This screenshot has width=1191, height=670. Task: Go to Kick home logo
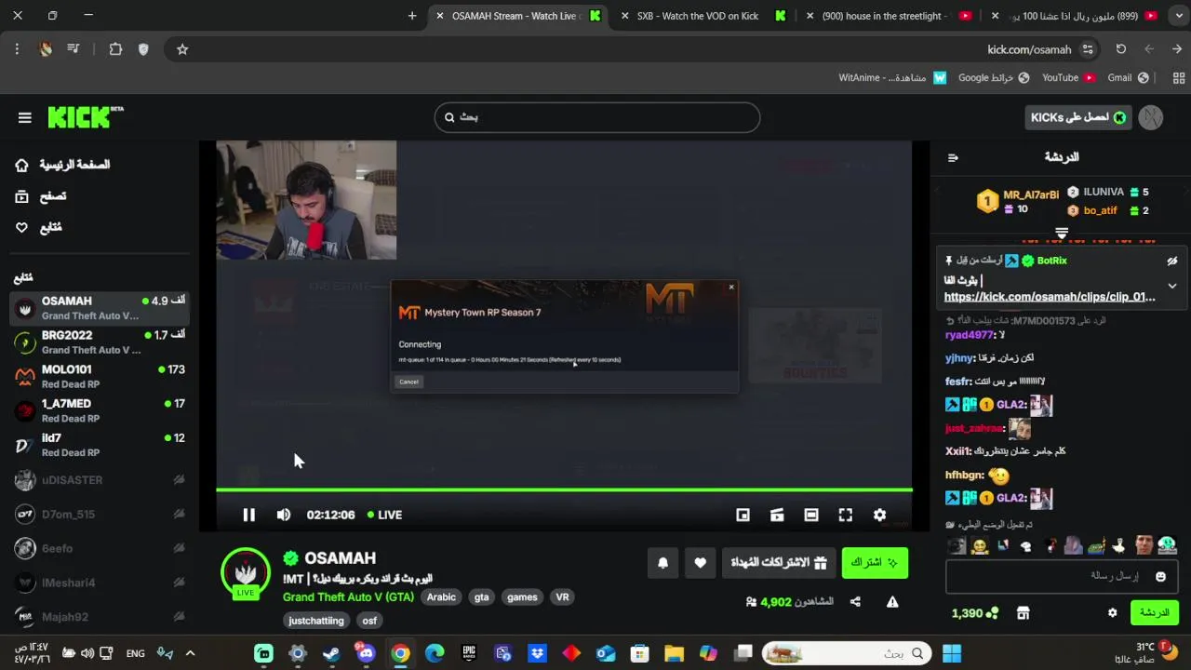85,116
